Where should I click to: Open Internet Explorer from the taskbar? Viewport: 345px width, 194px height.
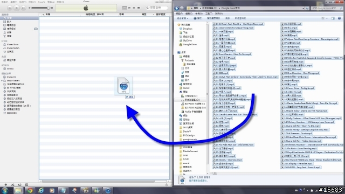(41, 190)
